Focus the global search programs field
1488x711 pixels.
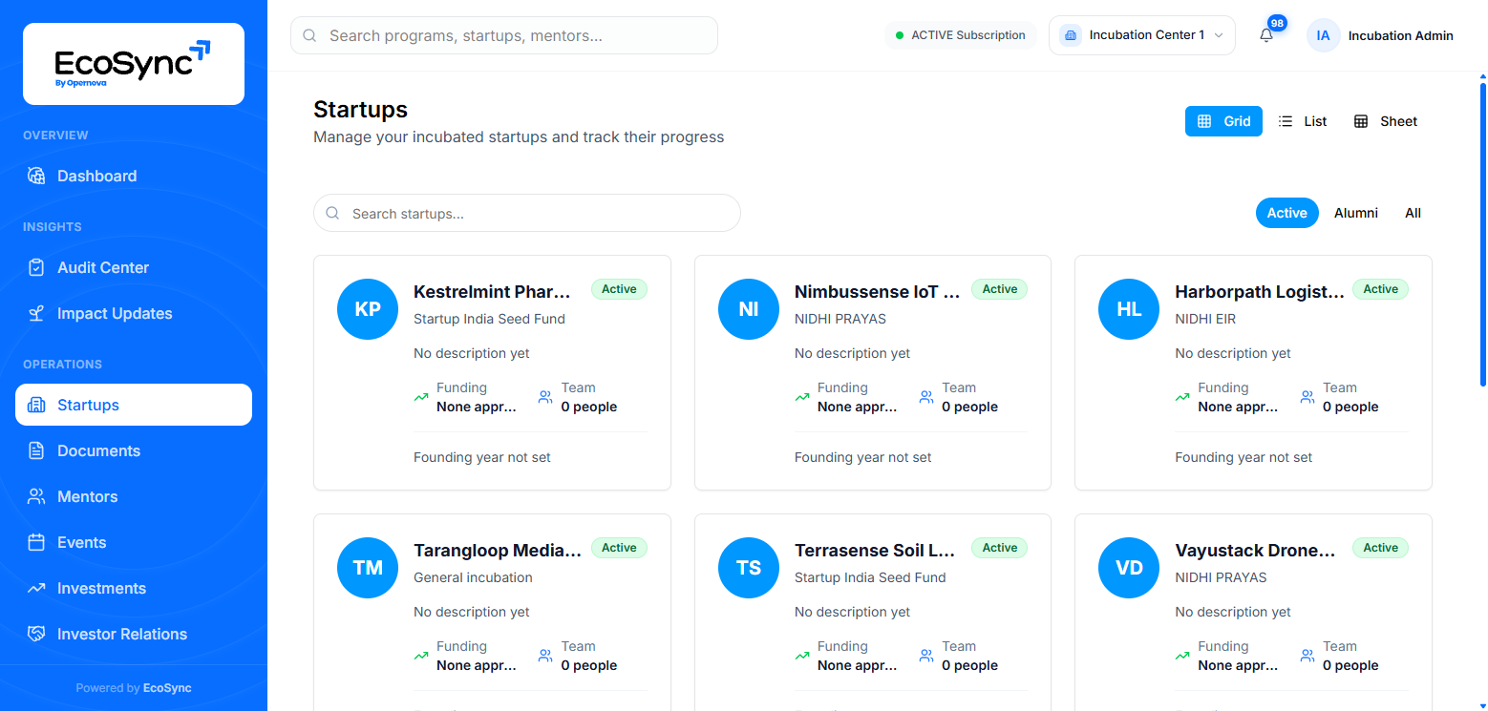504,35
